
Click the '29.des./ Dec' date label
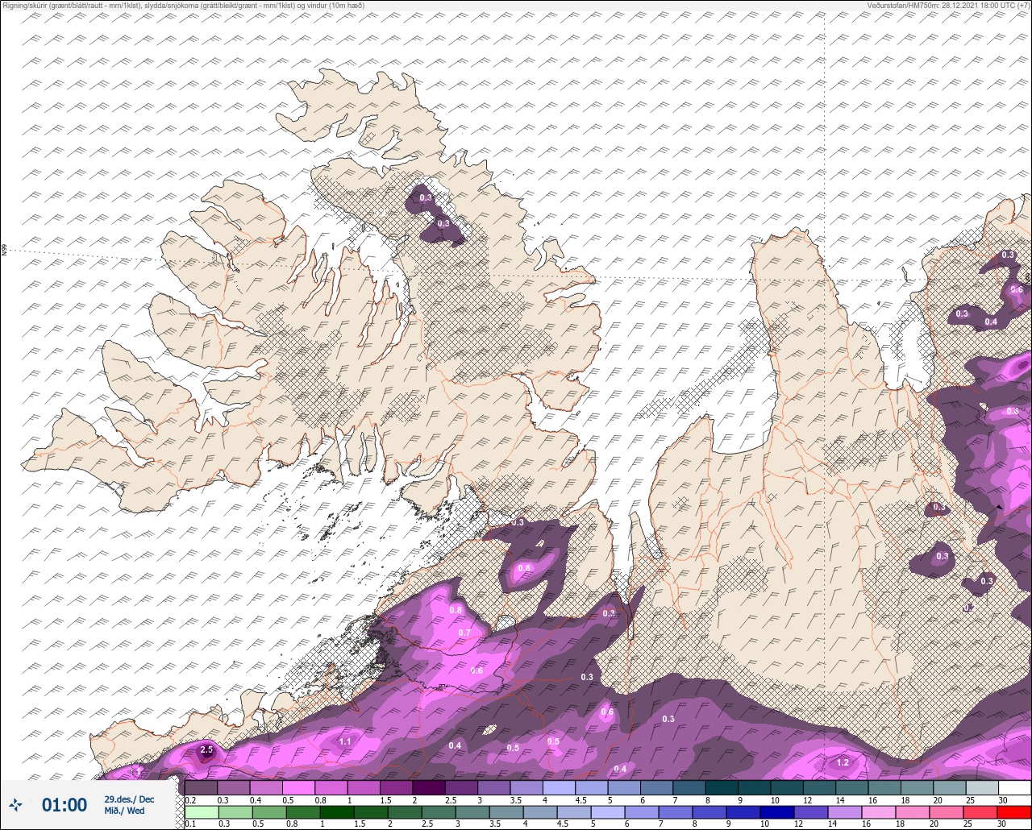[129, 799]
